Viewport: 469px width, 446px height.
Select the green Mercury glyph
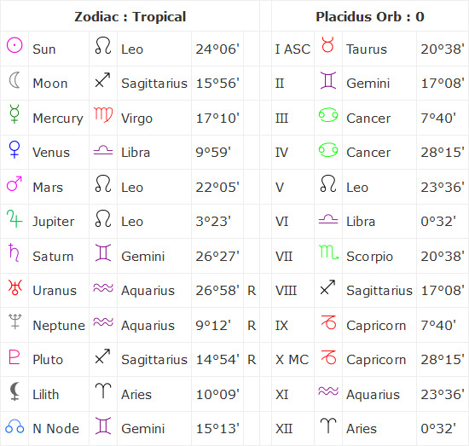[14, 113]
